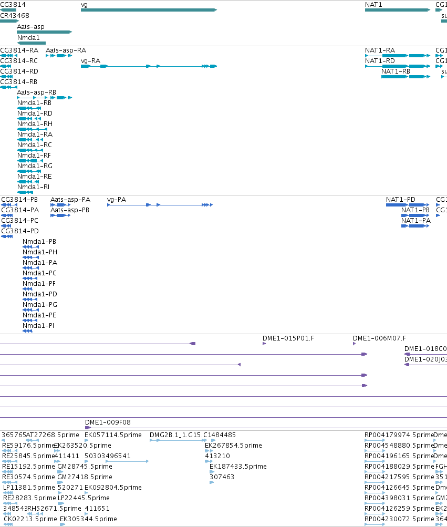
Task: Click the Aats-asp-RA transcript label
Action: 66,50
